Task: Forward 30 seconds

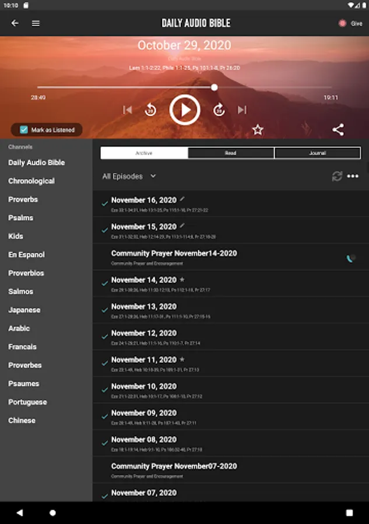Action: 219,109
